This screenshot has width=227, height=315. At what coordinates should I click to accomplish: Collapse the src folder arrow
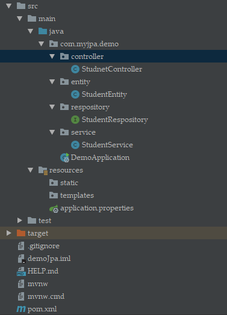coord(9,6)
